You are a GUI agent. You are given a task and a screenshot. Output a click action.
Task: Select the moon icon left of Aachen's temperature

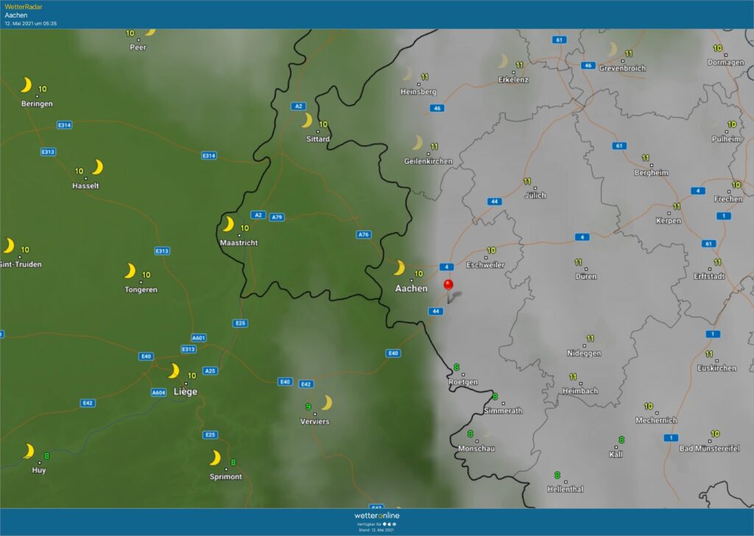click(399, 268)
